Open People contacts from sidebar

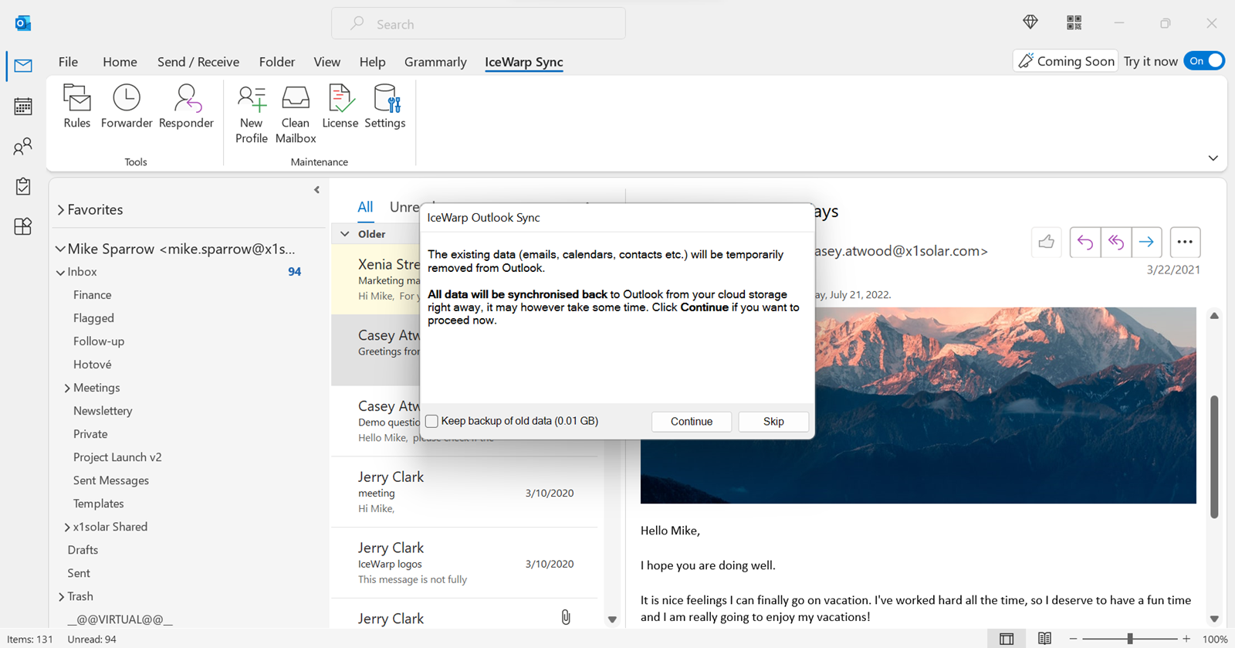point(23,146)
